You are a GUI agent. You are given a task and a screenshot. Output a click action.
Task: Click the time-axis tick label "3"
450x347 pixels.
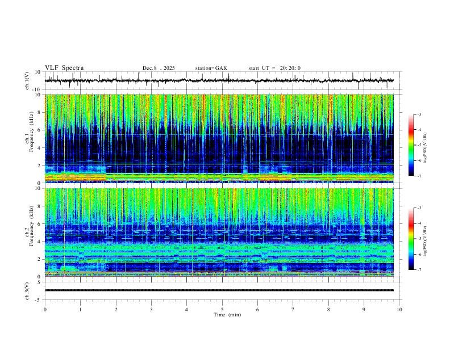[x=151, y=310]
